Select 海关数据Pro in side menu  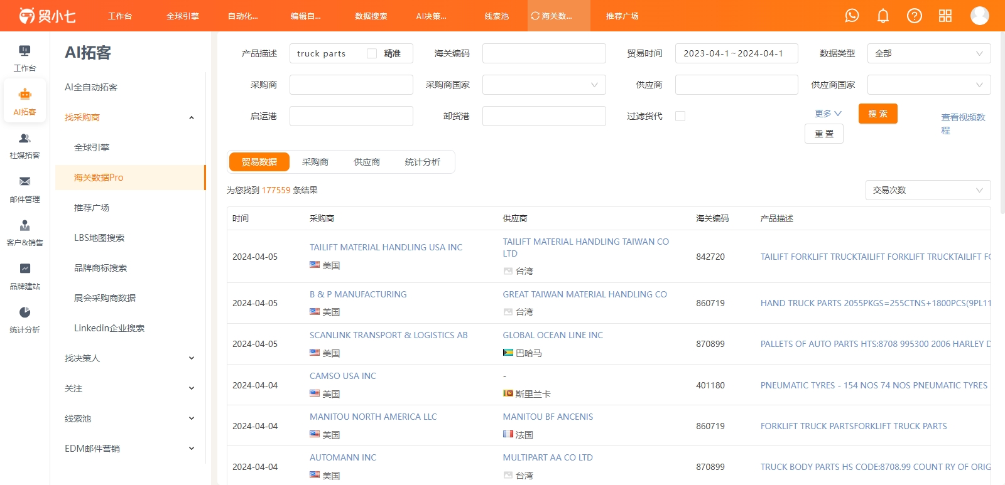pos(130,178)
